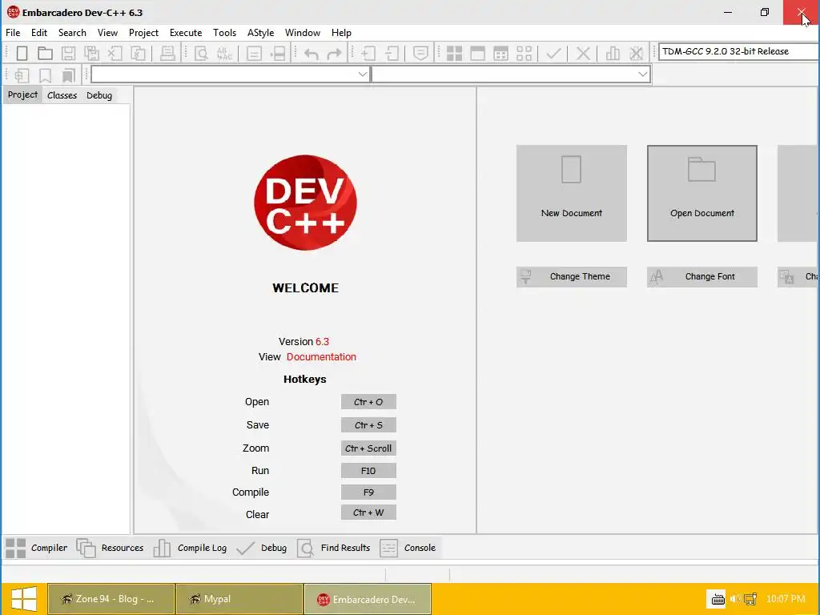Open the Console bottom tab
The image size is (820, 615).
coord(408,548)
